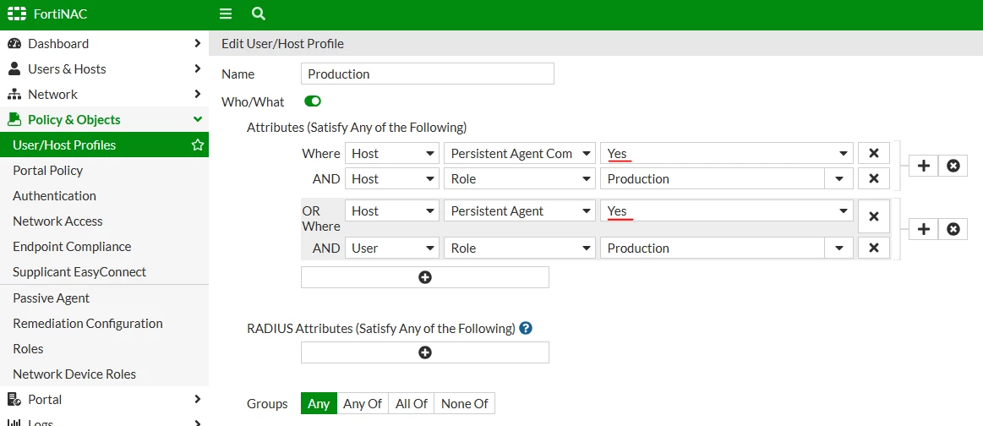Screen dimensions: 983x426
Task: Expand the Network menu chevron
Action: pyautogui.click(x=198, y=95)
